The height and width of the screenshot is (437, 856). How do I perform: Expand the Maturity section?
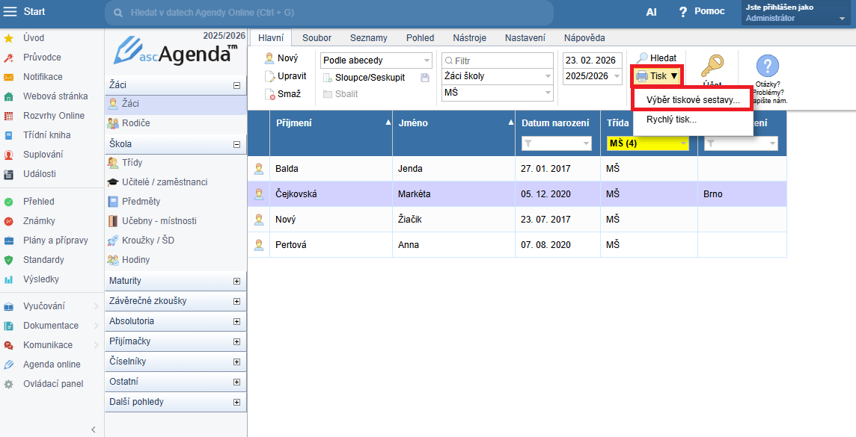pos(237,281)
